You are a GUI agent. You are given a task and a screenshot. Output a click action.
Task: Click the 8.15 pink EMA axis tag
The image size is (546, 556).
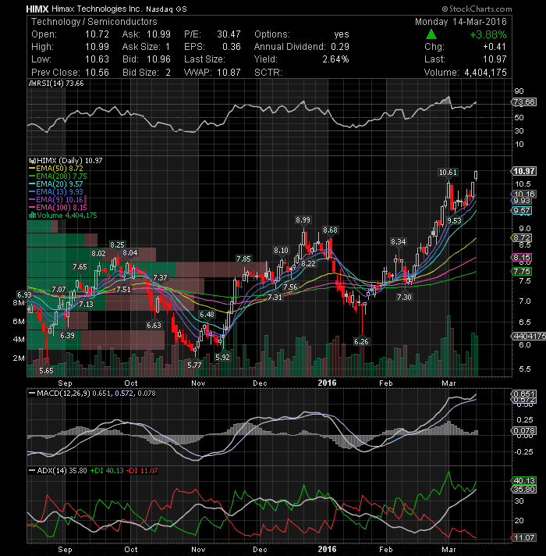(523, 258)
